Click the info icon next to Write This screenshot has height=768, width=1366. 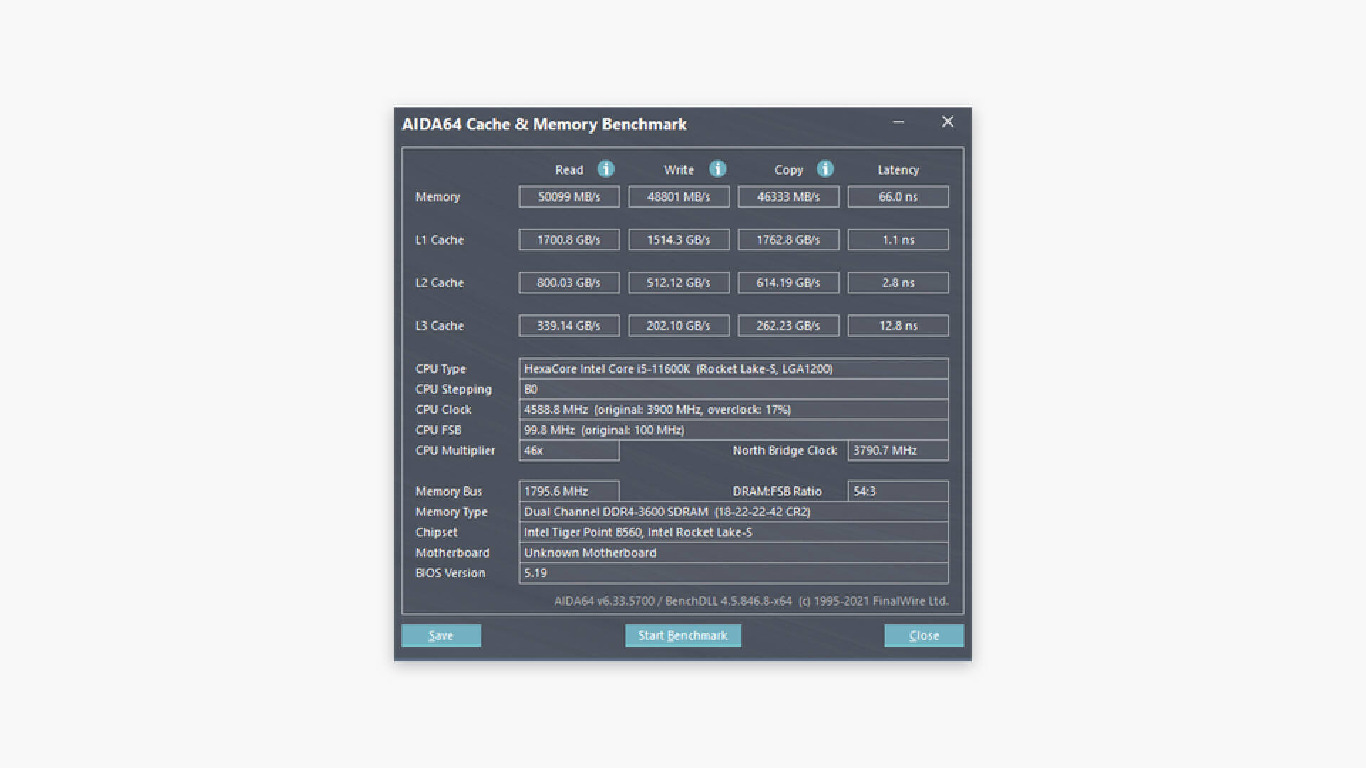(x=717, y=169)
